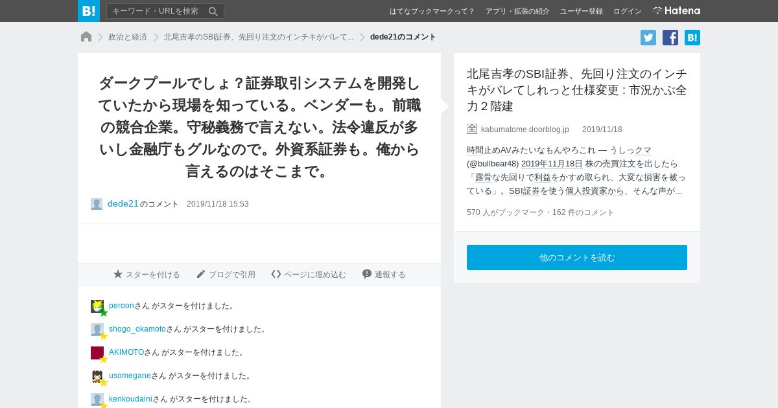Go to ユーザー登録 page
Image resolution: width=778 pixels, height=408 pixels.
pos(582,11)
